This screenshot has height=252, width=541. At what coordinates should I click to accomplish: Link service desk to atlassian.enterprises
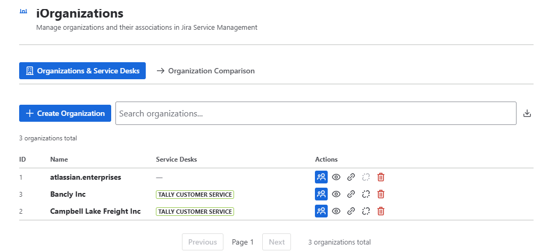point(351,177)
